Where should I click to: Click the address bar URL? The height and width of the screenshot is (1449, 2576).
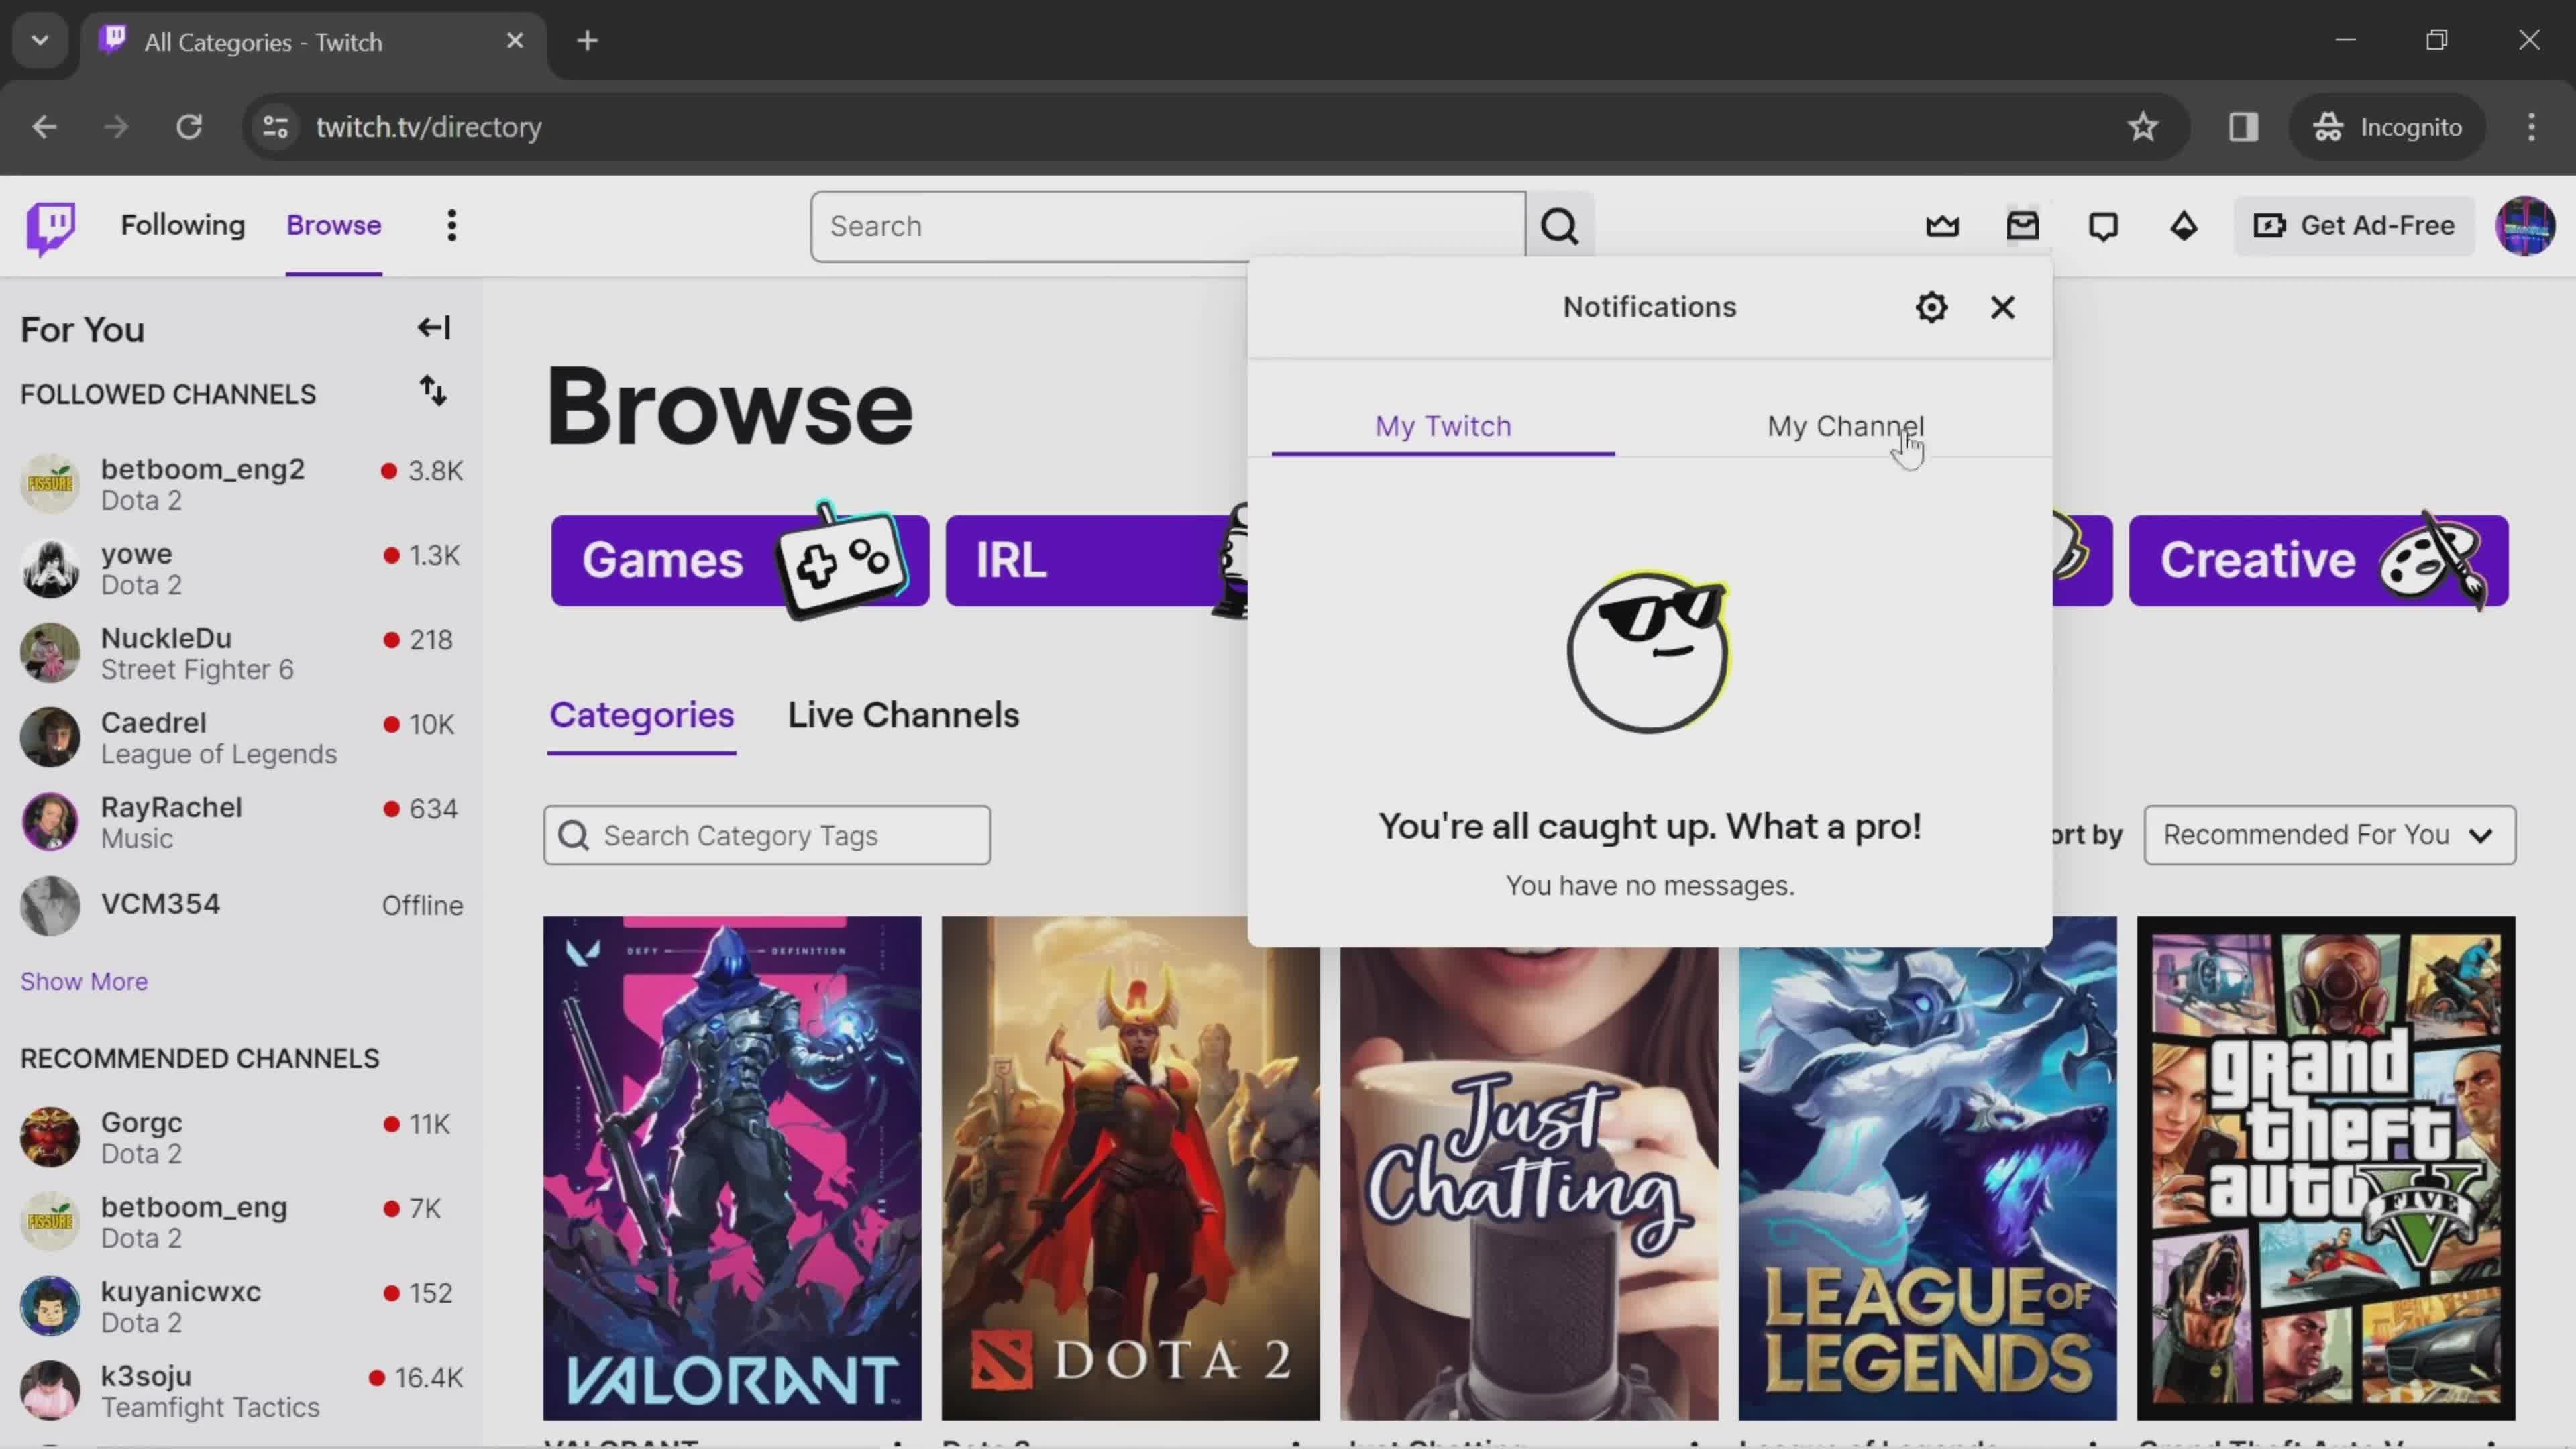tap(429, 127)
